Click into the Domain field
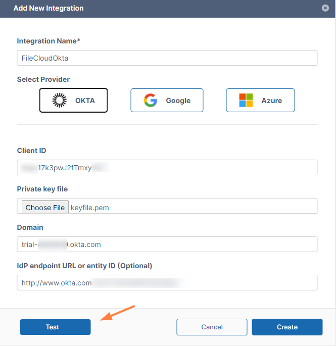 (167, 244)
